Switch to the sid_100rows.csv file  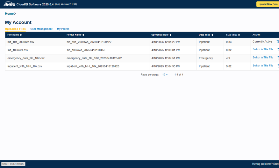click(263, 49)
